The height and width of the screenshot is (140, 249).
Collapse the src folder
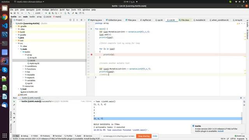click(16, 43)
